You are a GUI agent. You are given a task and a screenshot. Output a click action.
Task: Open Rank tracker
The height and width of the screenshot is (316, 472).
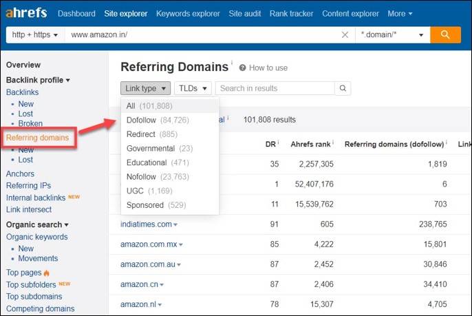(292, 14)
